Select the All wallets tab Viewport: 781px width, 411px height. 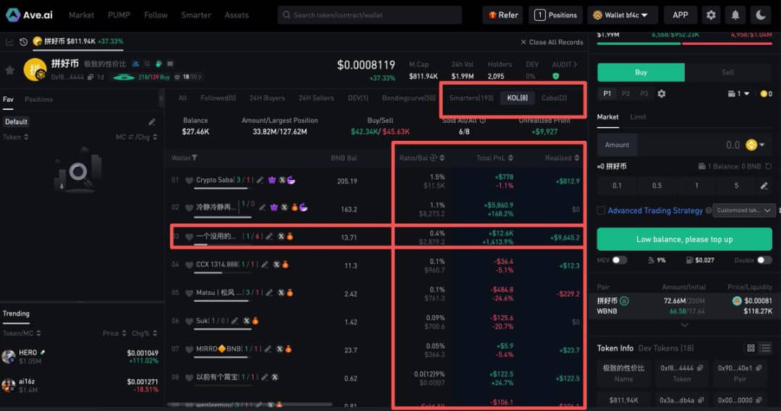pyautogui.click(x=182, y=98)
